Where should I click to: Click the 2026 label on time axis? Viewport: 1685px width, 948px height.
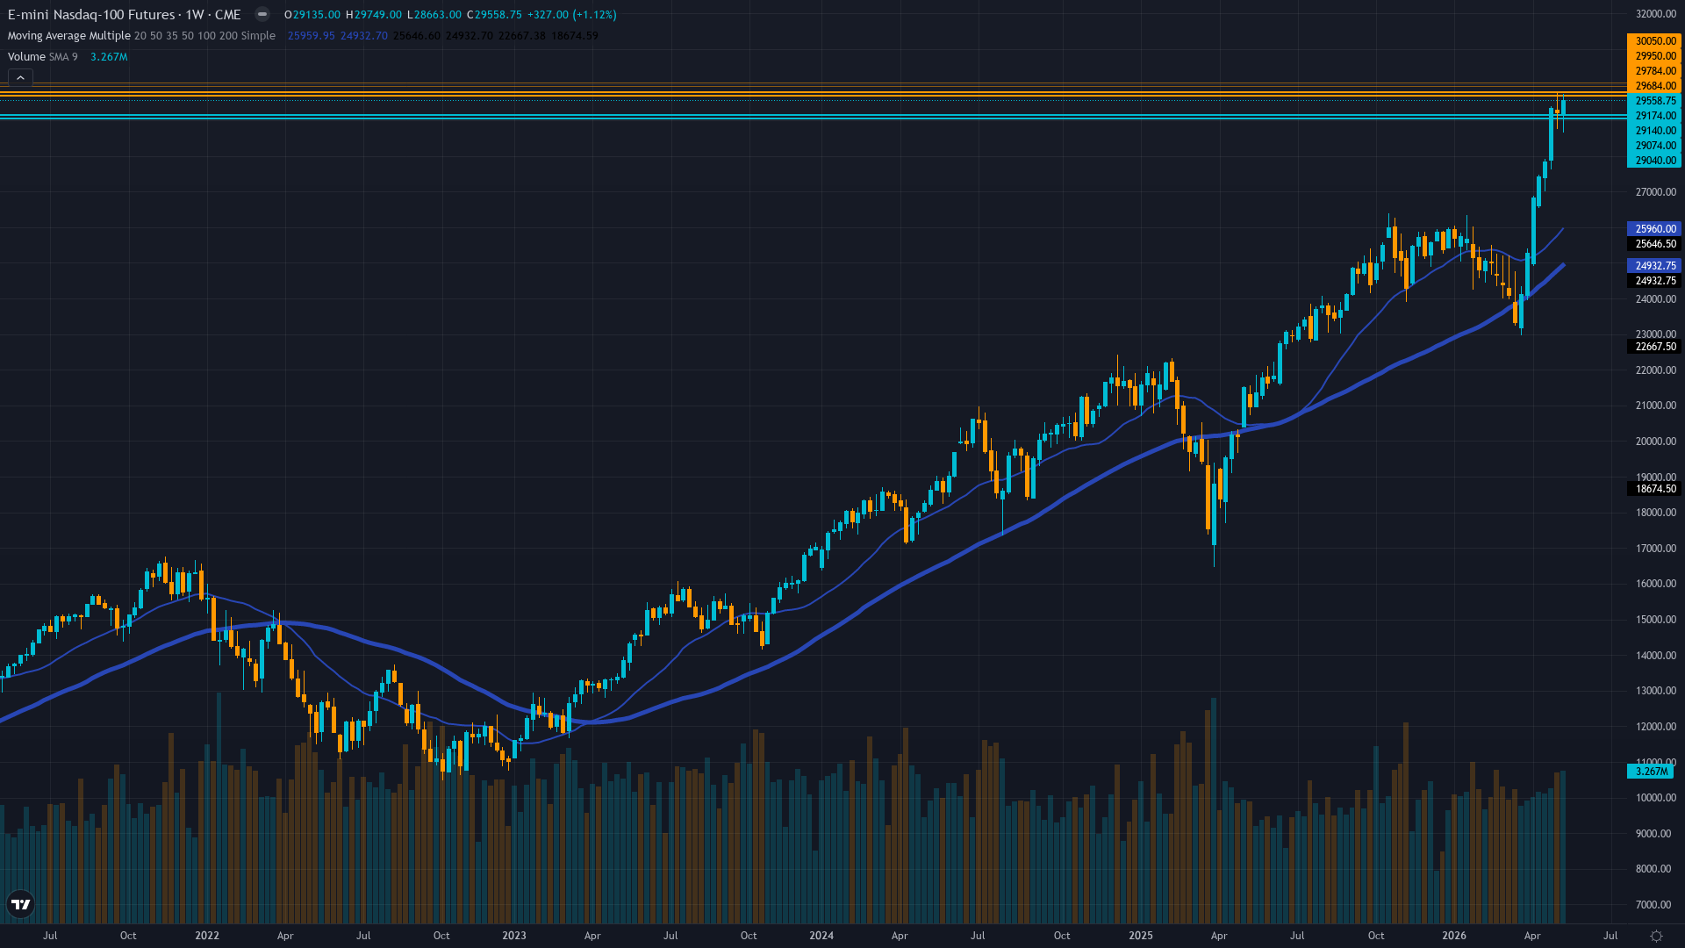pos(1454,936)
